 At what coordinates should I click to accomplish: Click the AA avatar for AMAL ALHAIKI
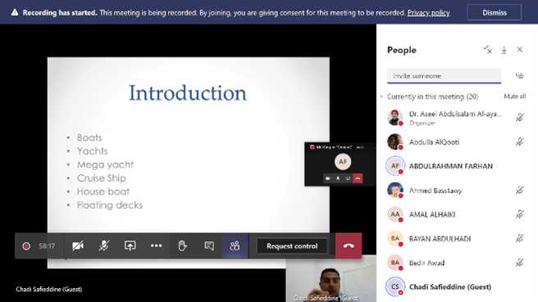[x=395, y=214]
